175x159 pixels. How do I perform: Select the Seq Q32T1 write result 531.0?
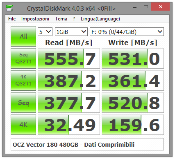coord(133,58)
